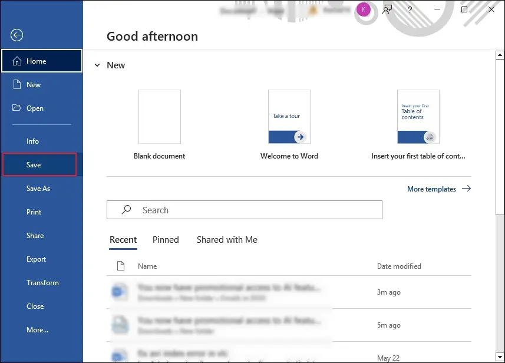
Task: Choose Open in the left sidebar
Action: coord(42,108)
